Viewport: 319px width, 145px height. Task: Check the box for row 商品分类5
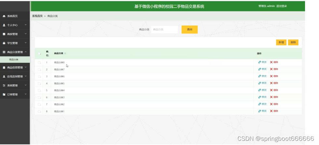[39, 84]
